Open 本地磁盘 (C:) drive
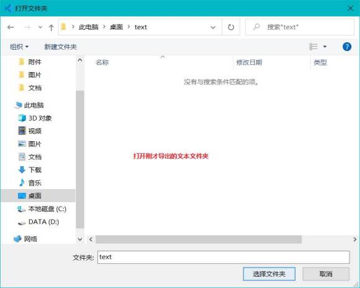The width and height of the screenshot is (360, 288). [42, 209]
